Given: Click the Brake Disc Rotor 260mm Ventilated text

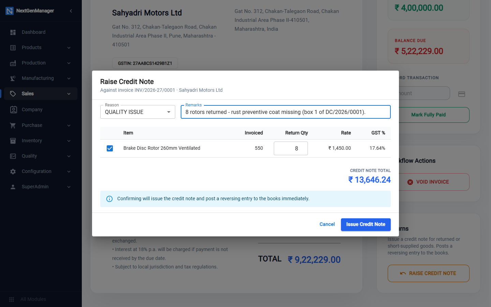Looking at the screenshot, I should pyautogui.click(x=162, y=148).
